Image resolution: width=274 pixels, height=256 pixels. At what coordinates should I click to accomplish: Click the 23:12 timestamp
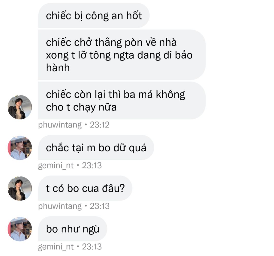point(100,125)
